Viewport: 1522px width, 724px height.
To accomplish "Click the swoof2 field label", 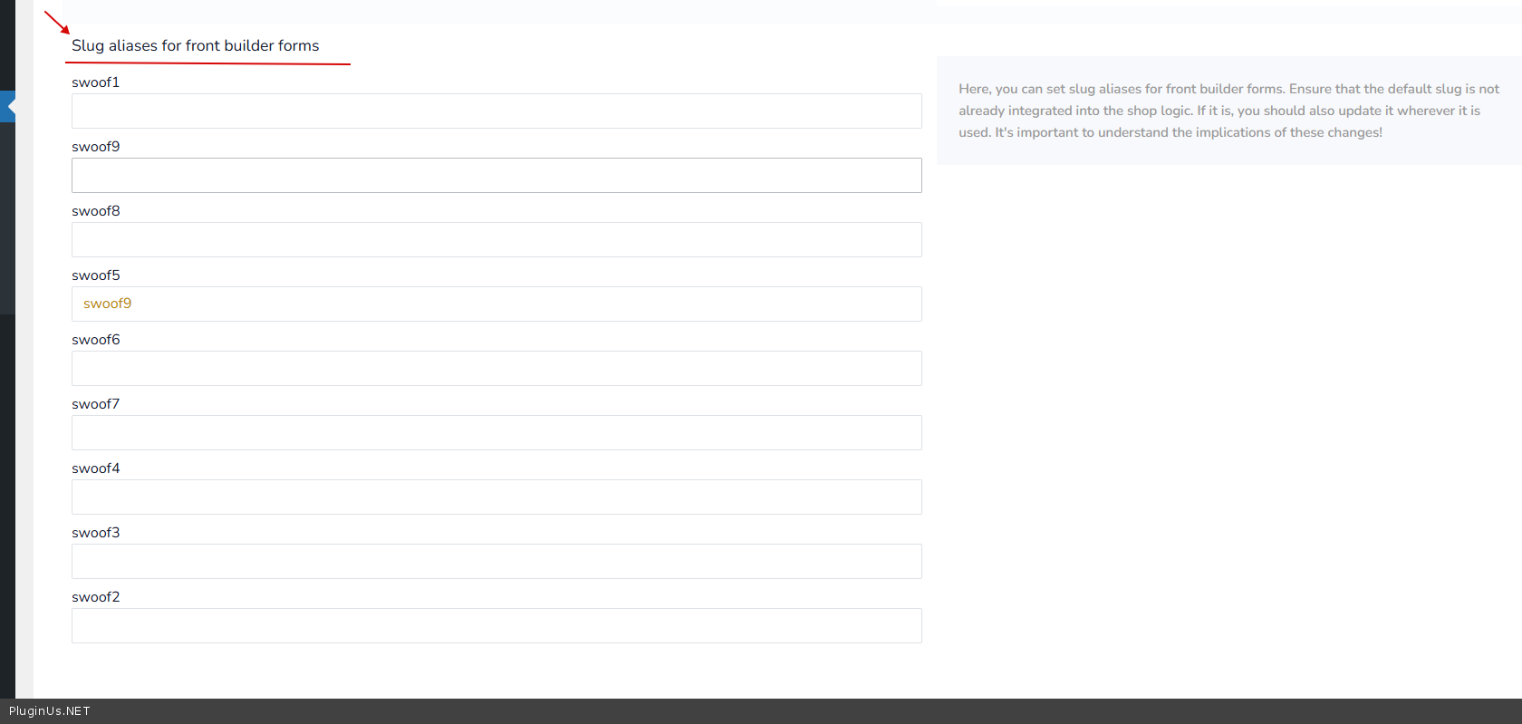I will tap(95, 597).
